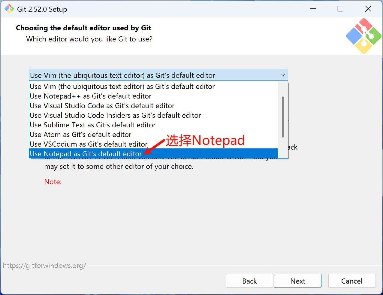Open the gitforwindows.org link
383x295 pixels.
pyautogui.click(x=44, y=266)
